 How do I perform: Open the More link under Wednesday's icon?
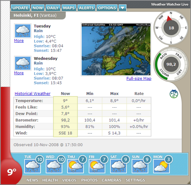[x=19, y=73]
